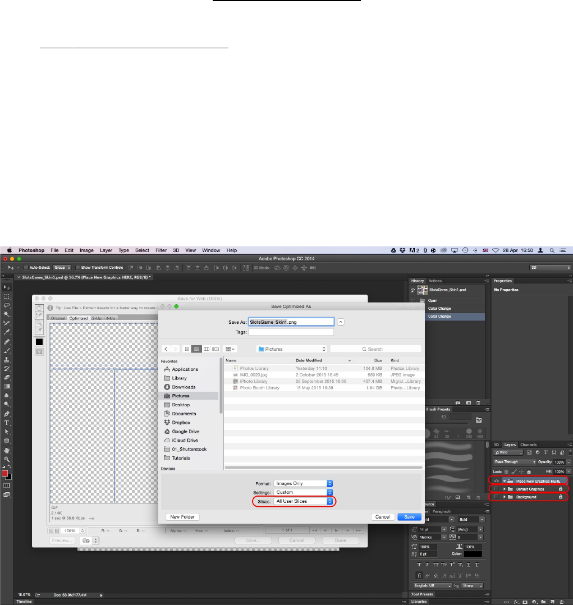Select the Hand tool in main toolbox

pos(7,450)
